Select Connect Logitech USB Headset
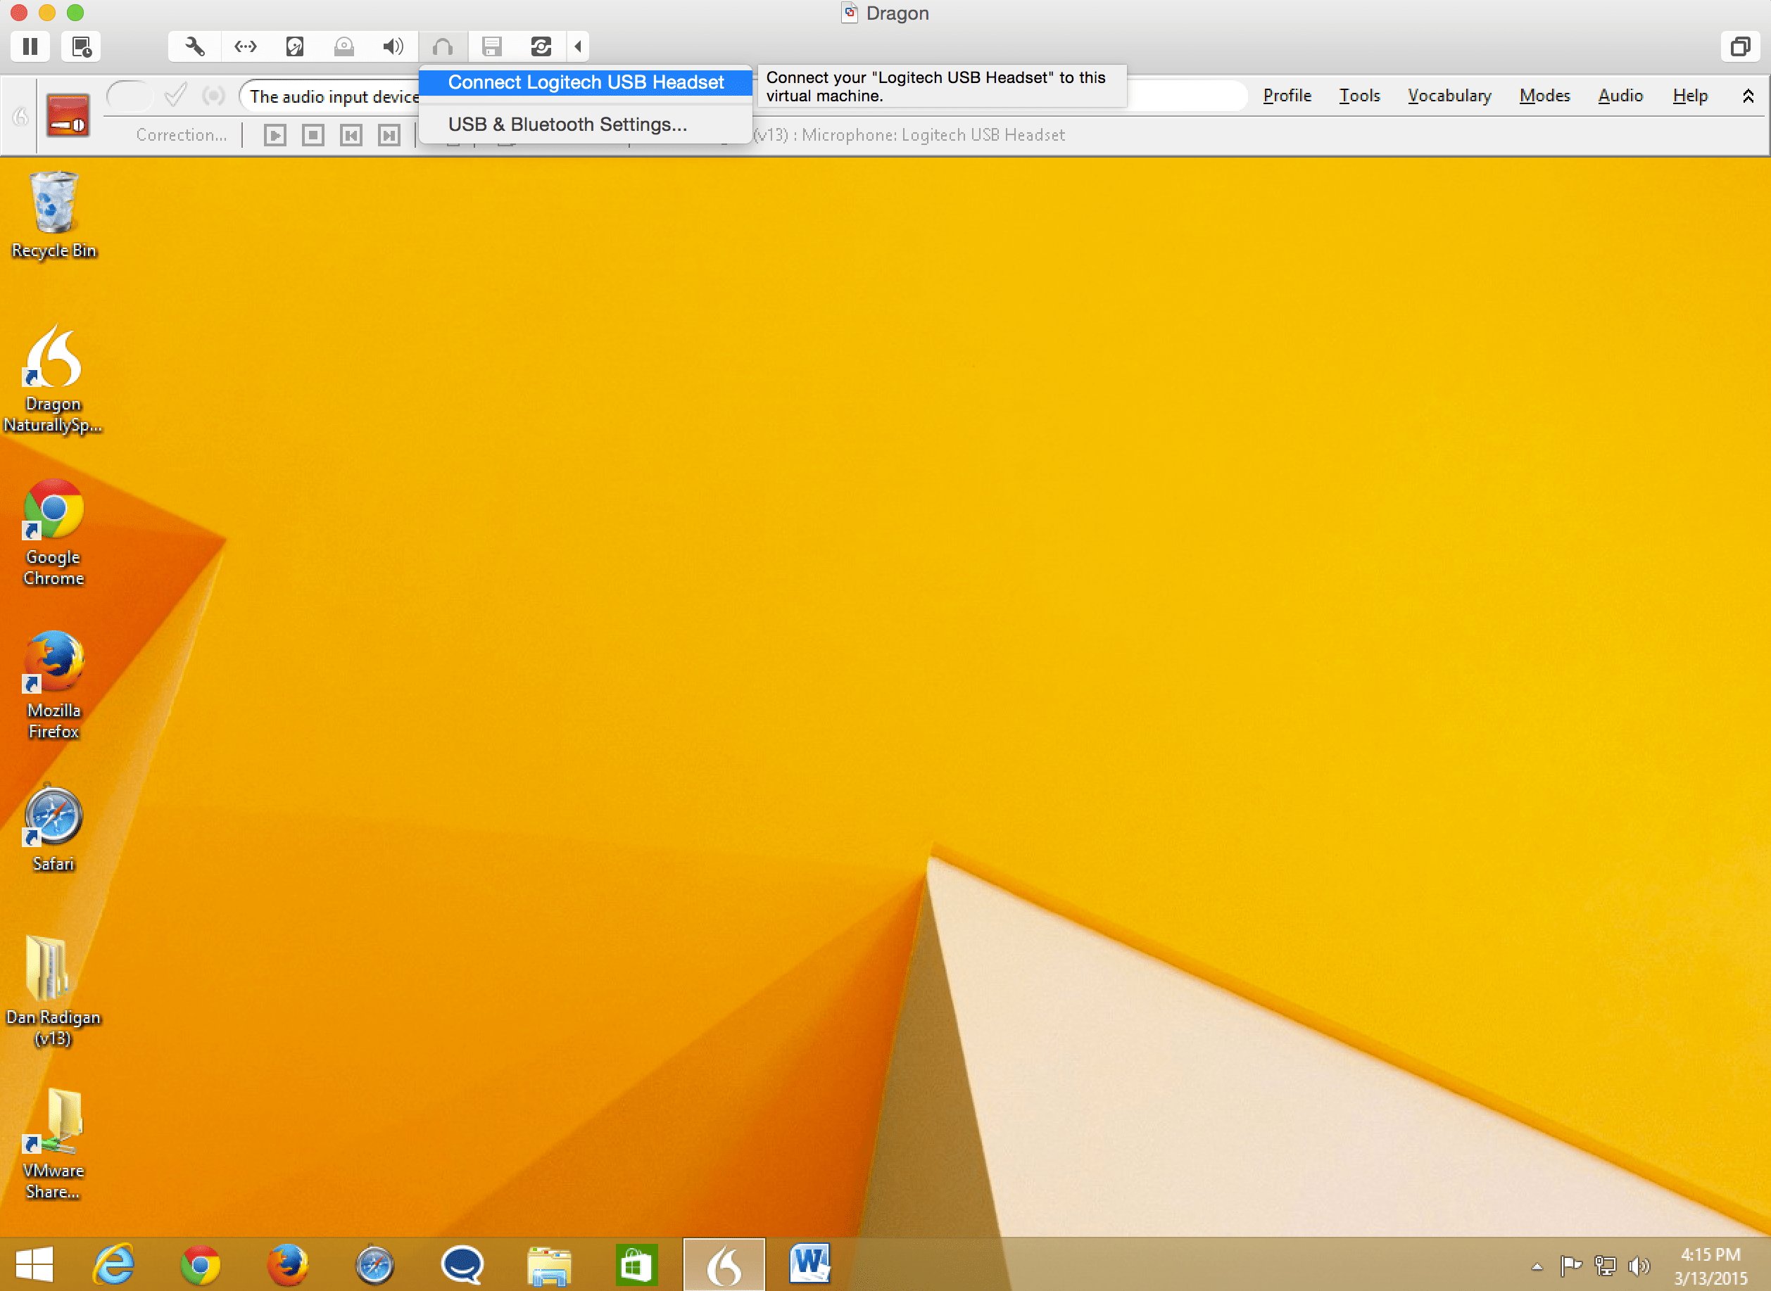The image size is (1771, 1291). coord(586,82)
